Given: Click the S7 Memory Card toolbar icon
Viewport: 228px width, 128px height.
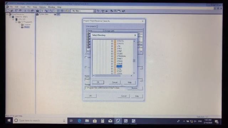Looking at the screenshot, I should click(20, 11).
